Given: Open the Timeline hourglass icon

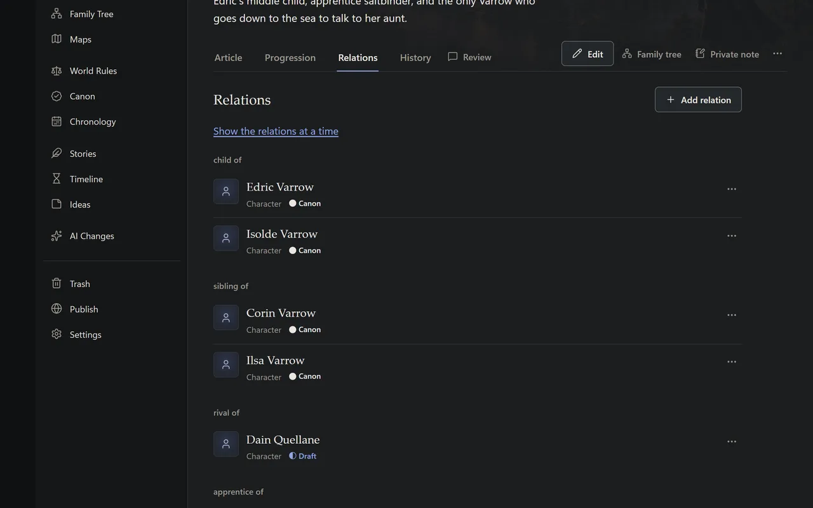Looking at the screenshot, I should 57,178.
